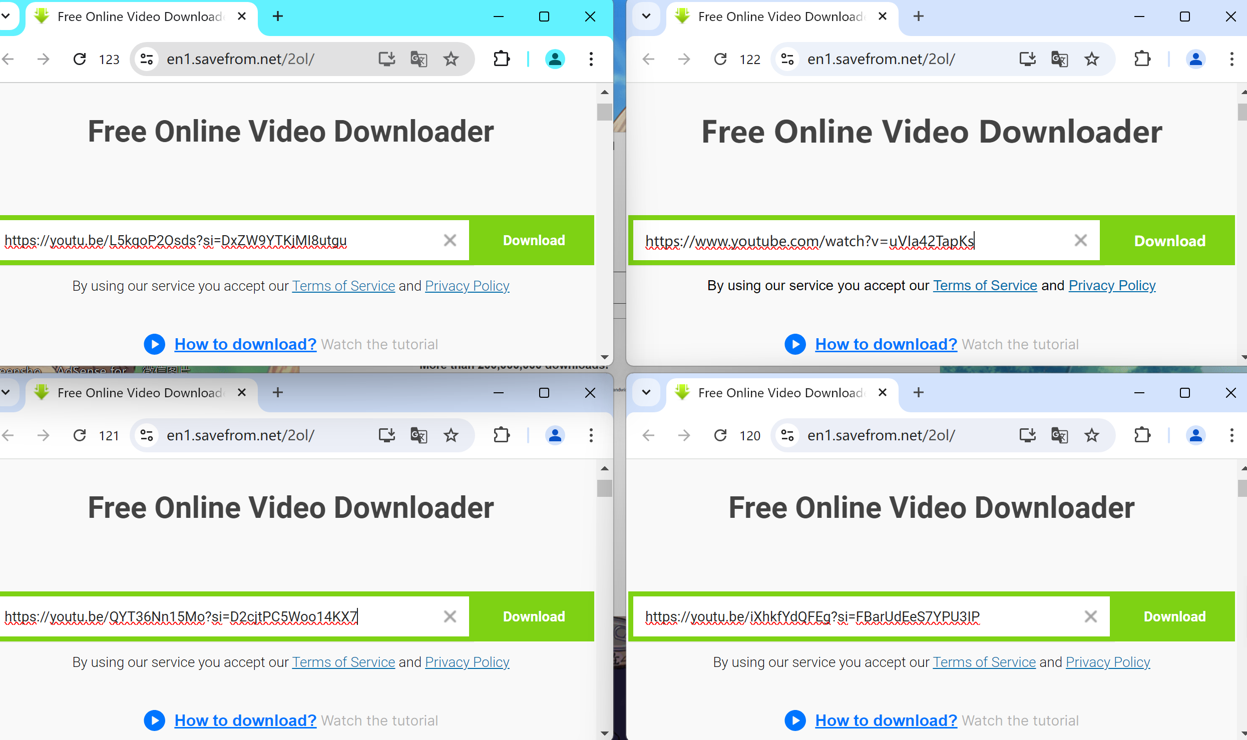This screenshot has width=1247, height=740.
Task: Click reload button in top-left browser
Action: click(80, 59)
